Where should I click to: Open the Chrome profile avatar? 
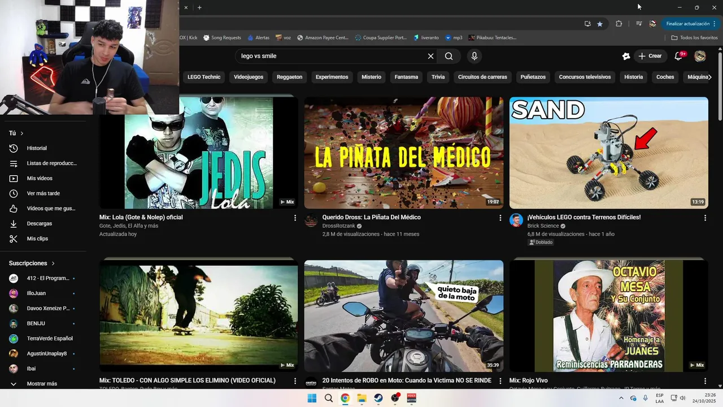[x=652, y=24]
